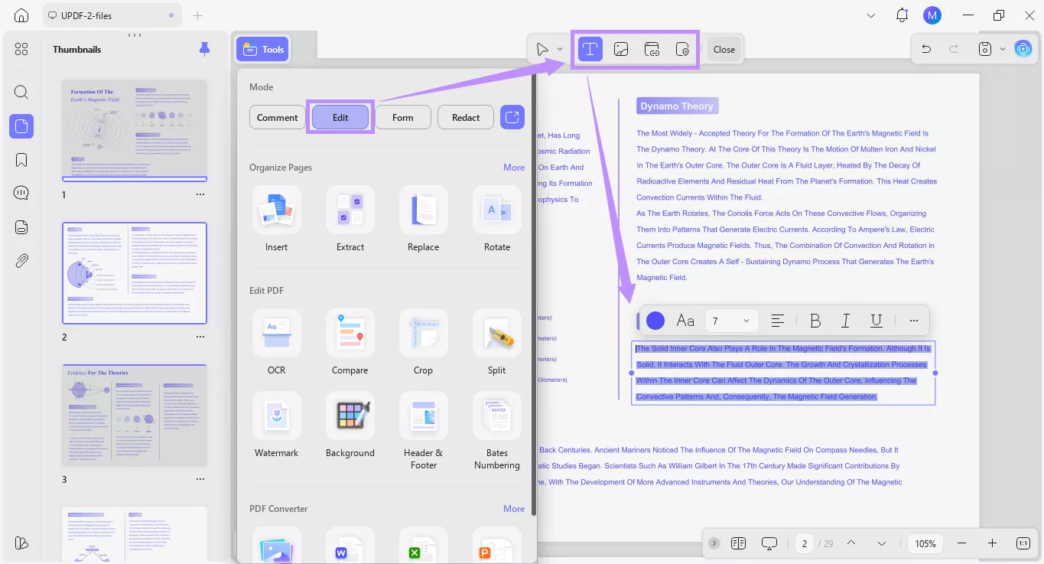This screenshot has width=1044, height=564.
Task: Select the edit image tool
Action: [x=620, y=49]
